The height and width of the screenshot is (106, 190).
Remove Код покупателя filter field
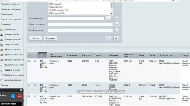(117, 18)
